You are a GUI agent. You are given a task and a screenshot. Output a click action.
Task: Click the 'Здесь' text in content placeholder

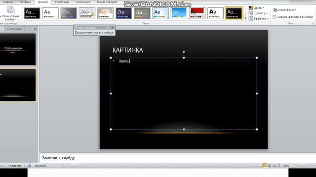[x=124, y=61]
